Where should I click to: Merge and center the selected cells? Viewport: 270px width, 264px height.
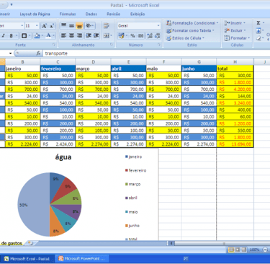tap(107, 36)
